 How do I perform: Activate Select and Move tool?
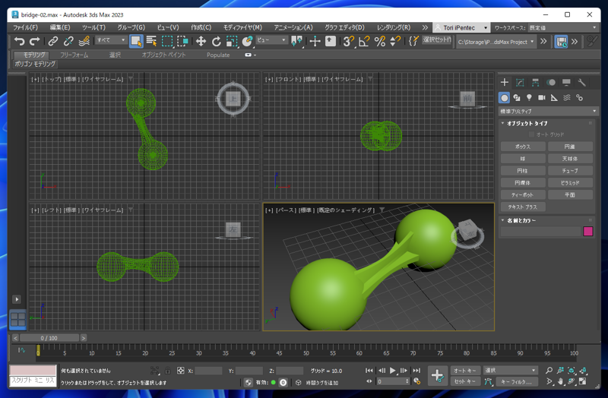pos(201,41)
